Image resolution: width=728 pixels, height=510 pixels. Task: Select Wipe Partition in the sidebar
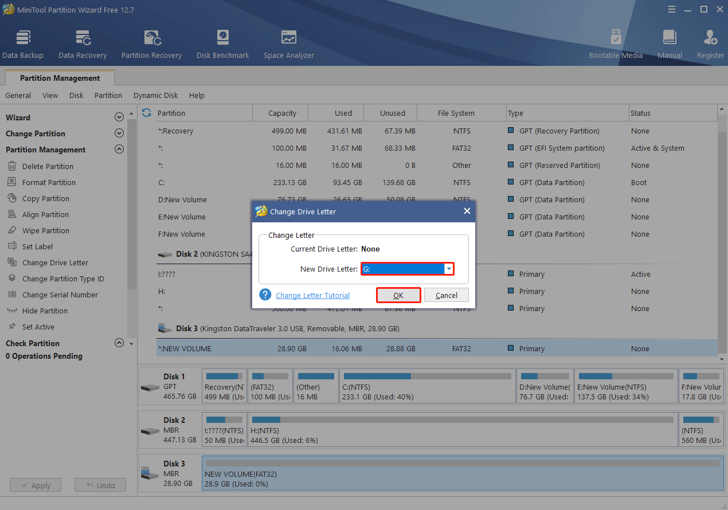[x=46, y=230]
